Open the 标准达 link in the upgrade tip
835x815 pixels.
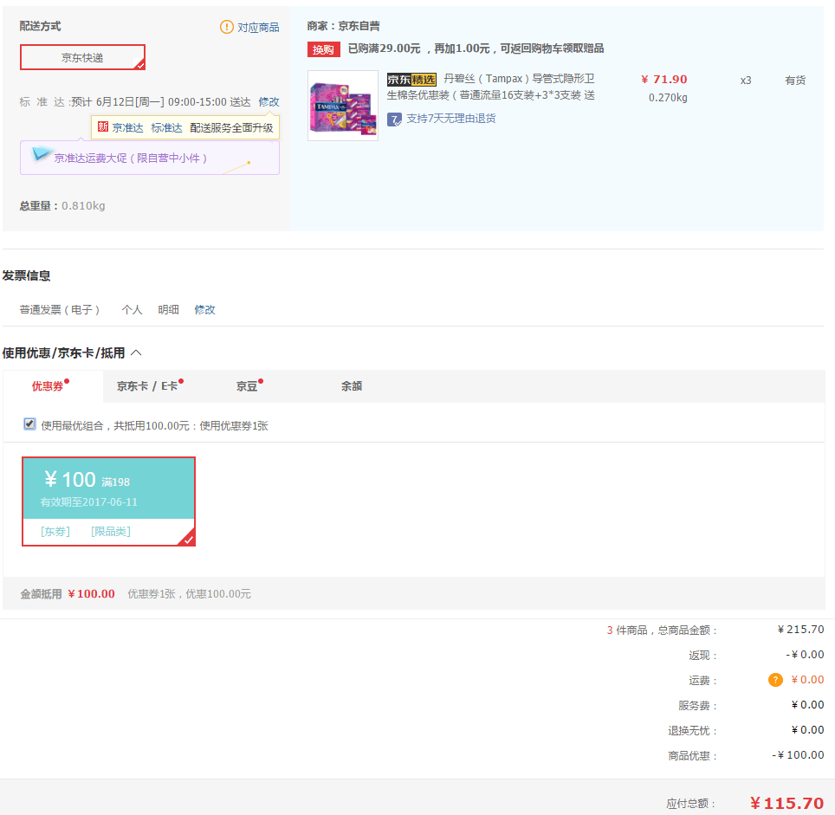(x=166, y=128)
